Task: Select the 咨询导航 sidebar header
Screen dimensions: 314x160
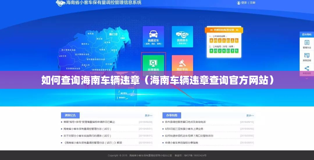Action: point(307,34)
